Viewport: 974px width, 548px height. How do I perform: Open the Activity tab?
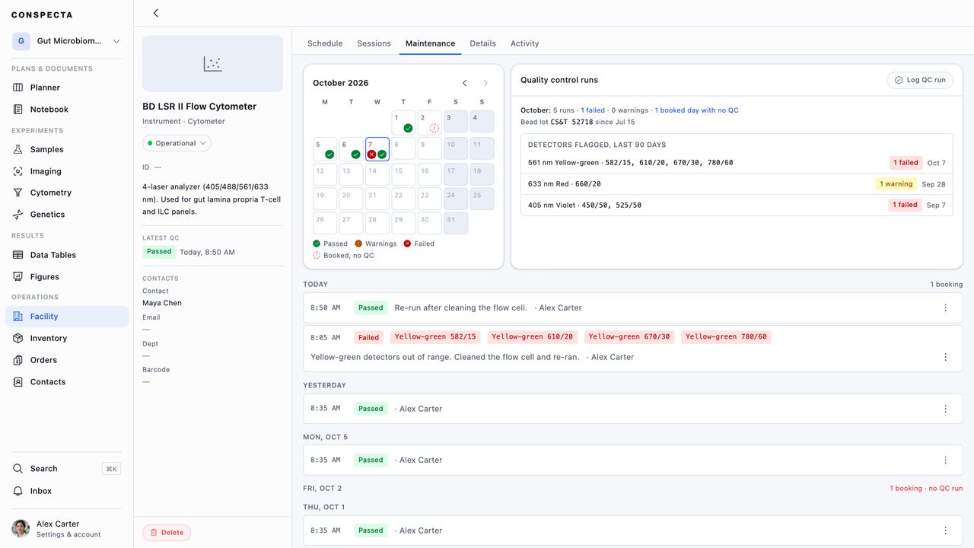coord(524,43)
